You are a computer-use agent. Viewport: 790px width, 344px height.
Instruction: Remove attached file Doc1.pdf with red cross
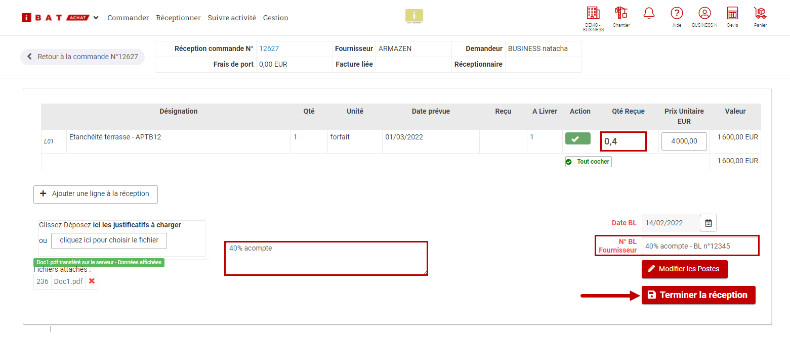pos(92,281)
